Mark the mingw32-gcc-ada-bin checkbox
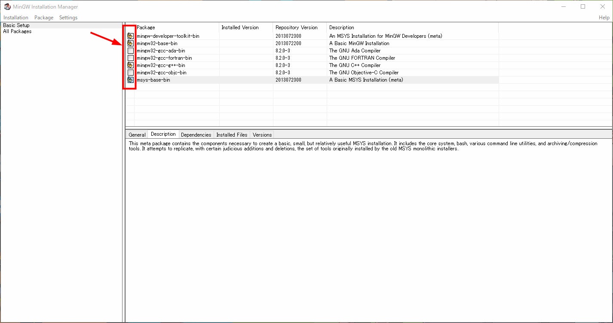This screenshot has width=613, height=323. pos(131,51)
